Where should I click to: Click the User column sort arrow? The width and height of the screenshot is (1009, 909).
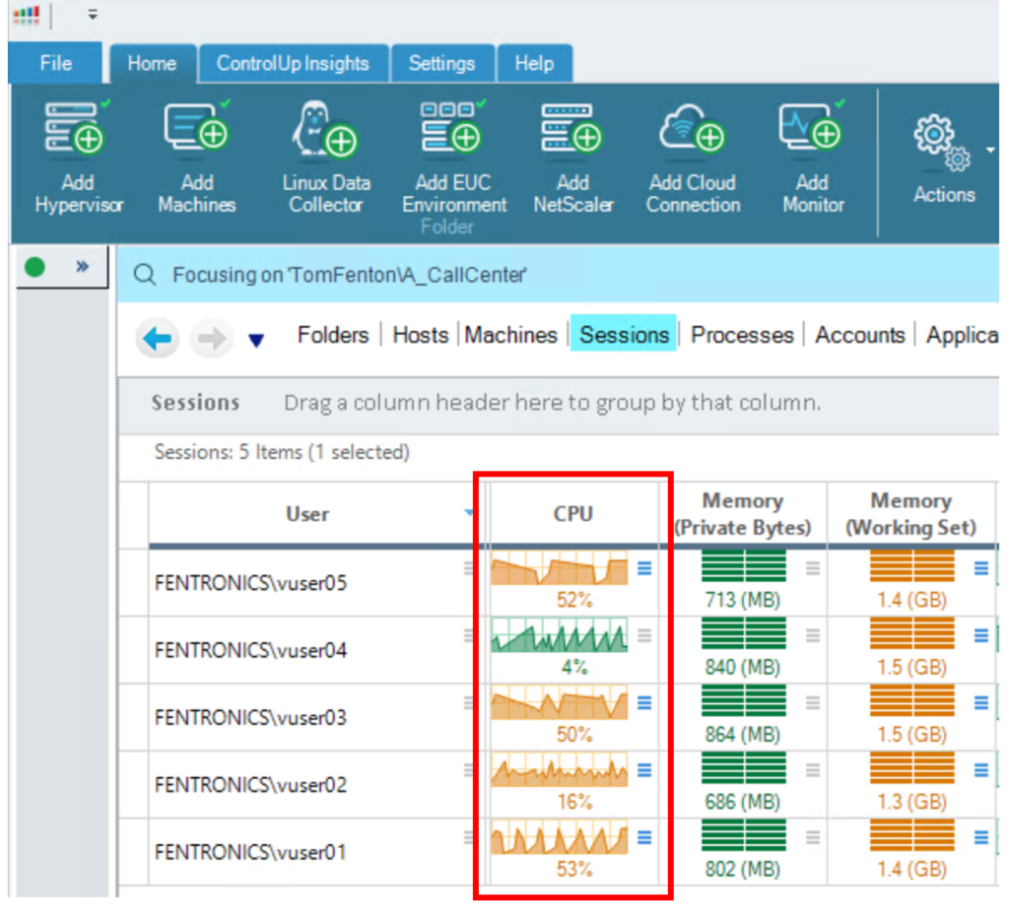pyautogui.click(x=469, y=513)
